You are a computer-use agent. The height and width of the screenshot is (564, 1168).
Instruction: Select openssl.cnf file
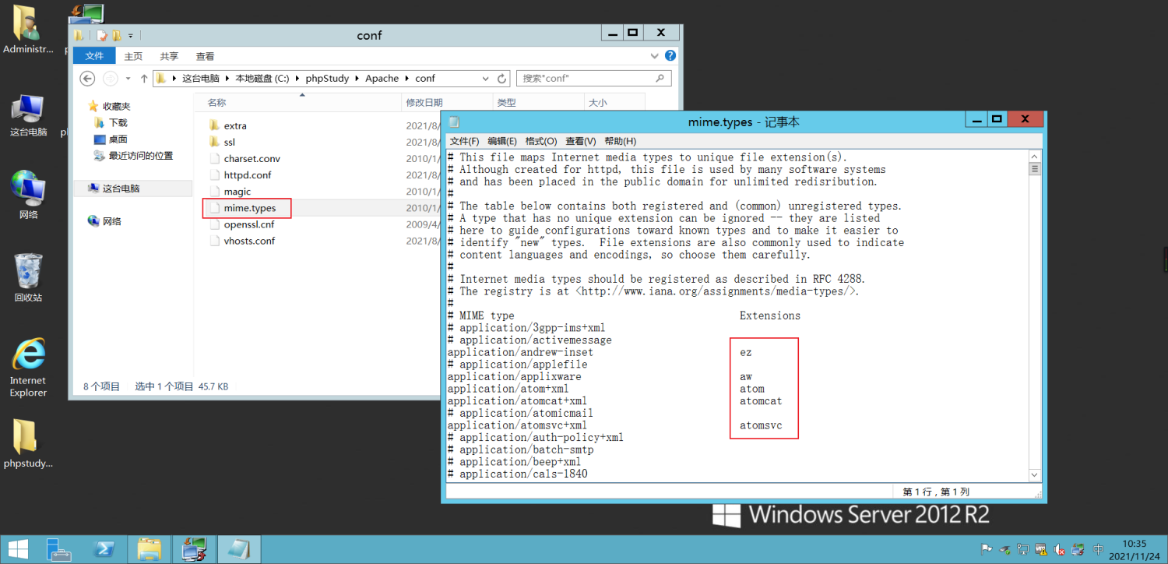249,224
